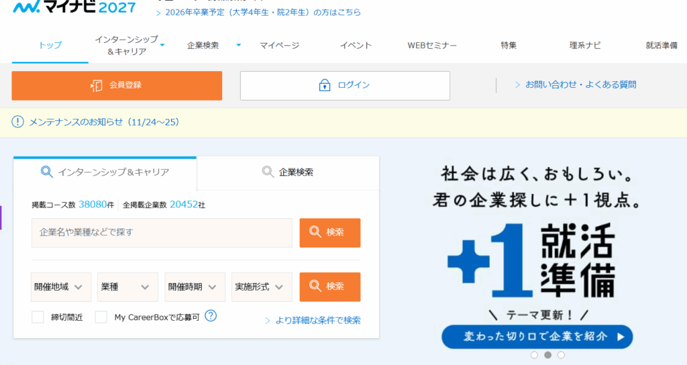Enable the 締切間近 checkbox
687x365 pixels.
tap(38, 317)
